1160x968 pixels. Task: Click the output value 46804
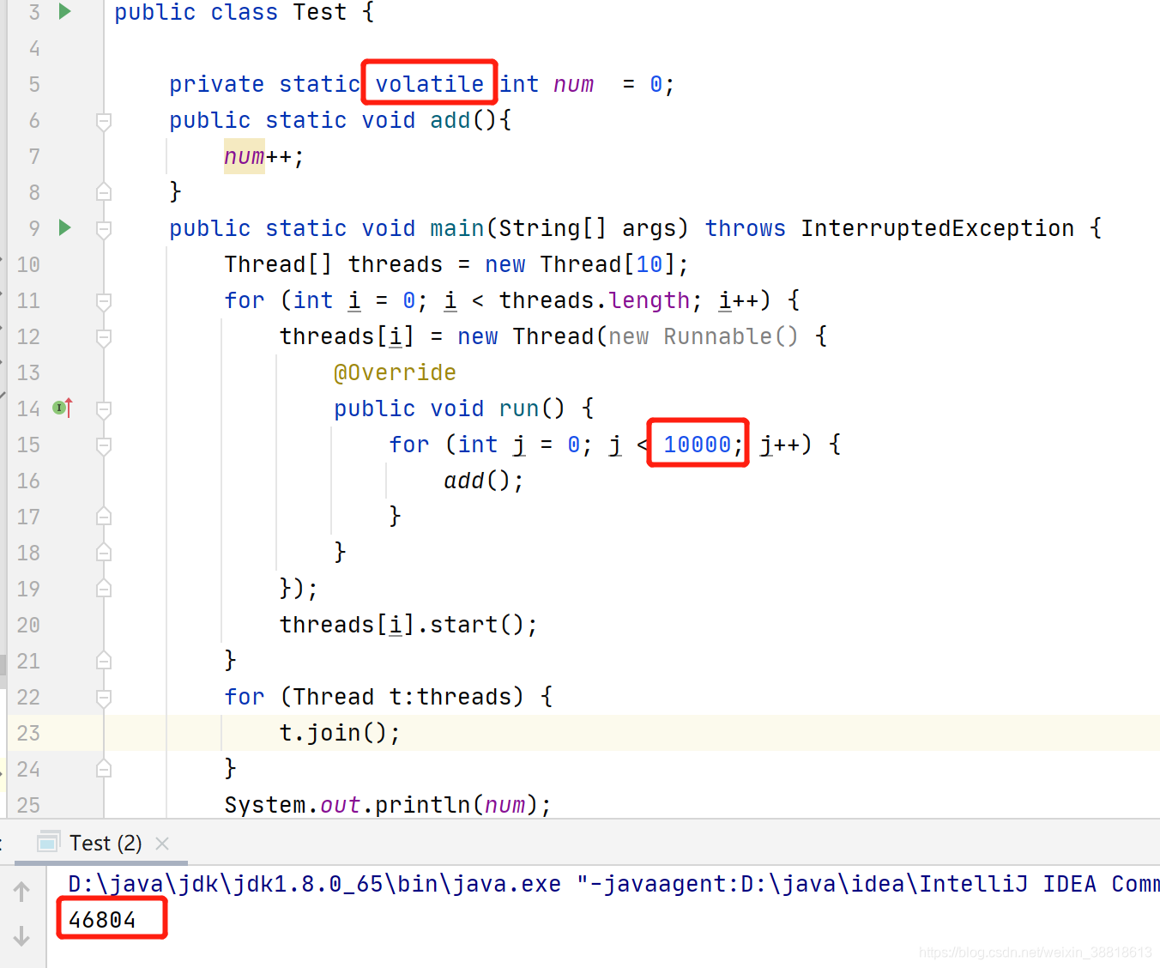[102, 920]
